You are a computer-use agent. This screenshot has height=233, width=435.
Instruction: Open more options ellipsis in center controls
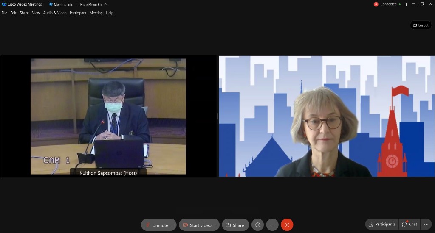(272, 225)
